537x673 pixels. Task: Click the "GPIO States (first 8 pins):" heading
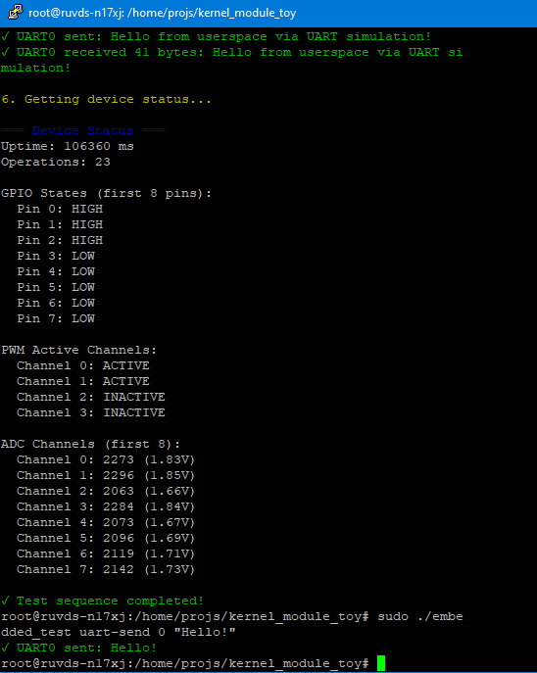[x=107, y=194]
